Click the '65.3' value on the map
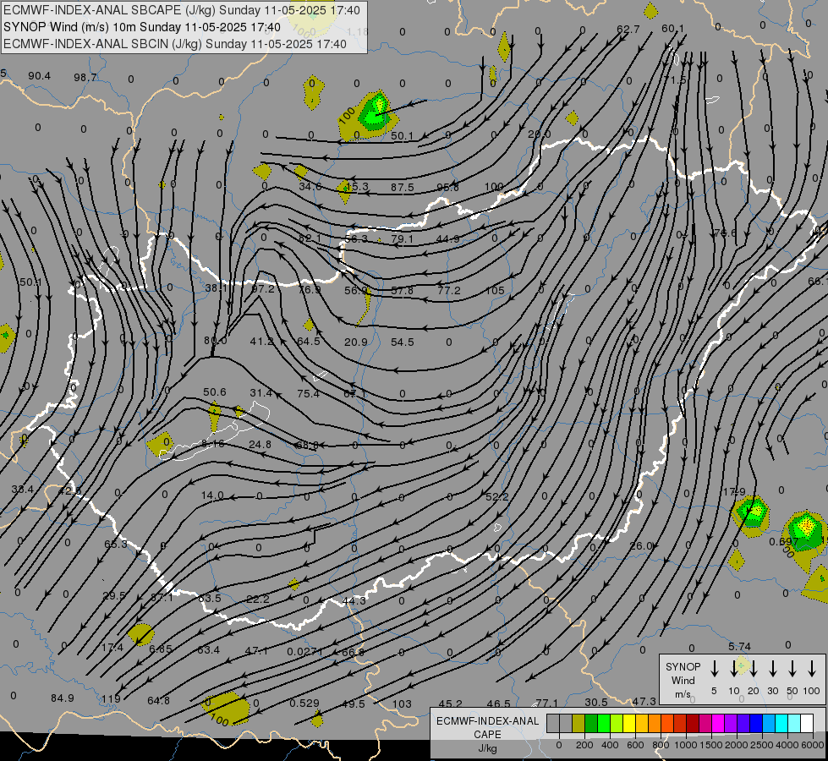The width and height of the screenshot is (828, 761). pyautogui.click(x=116, y=544)
